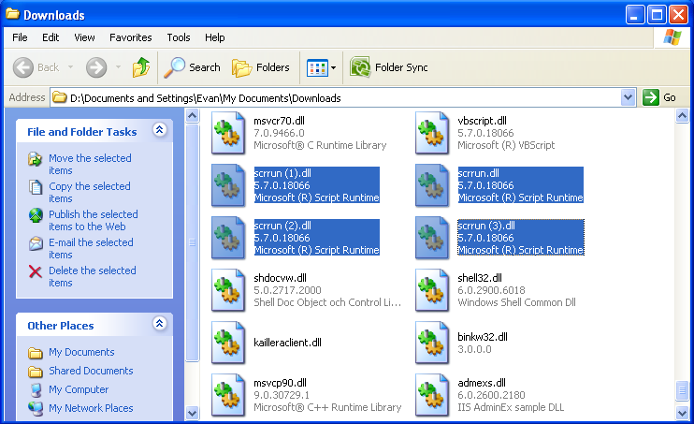Open My Documents in Other Places
Viewport: 694px width, 424px height.
coord(81,352)
